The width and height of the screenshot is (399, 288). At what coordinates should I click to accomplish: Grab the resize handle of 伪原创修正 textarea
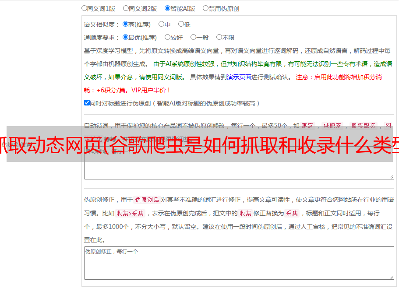(x=392, y=277)
